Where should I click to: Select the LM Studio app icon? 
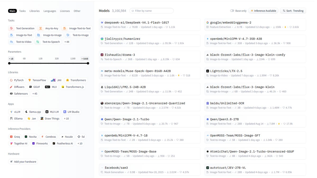coord(64,112)
